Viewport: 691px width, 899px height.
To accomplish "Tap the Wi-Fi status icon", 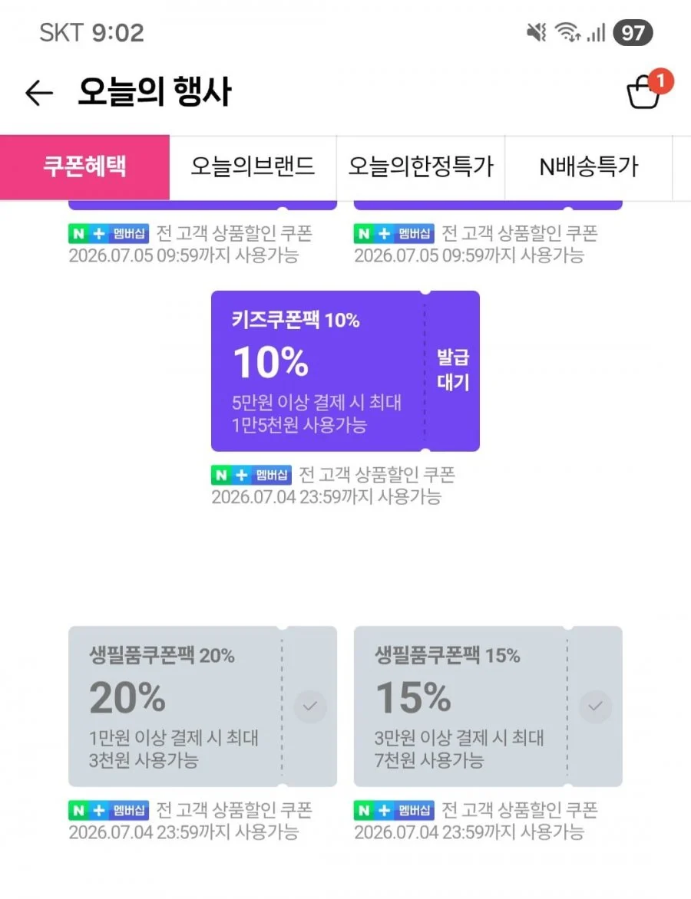I will [x=567, y=33].
